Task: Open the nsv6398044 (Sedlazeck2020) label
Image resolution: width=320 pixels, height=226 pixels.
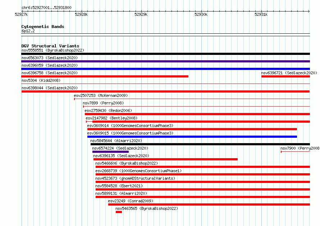Action: 50,88
